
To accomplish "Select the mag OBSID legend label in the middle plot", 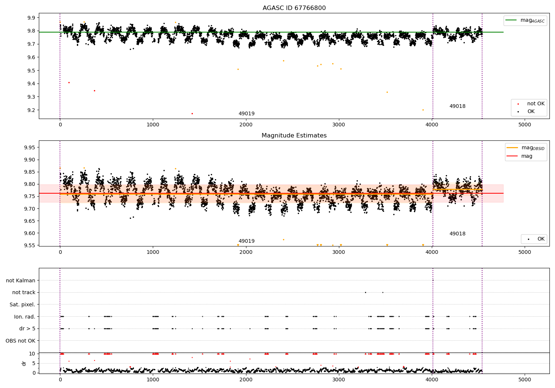I will (x=533, y=148).
